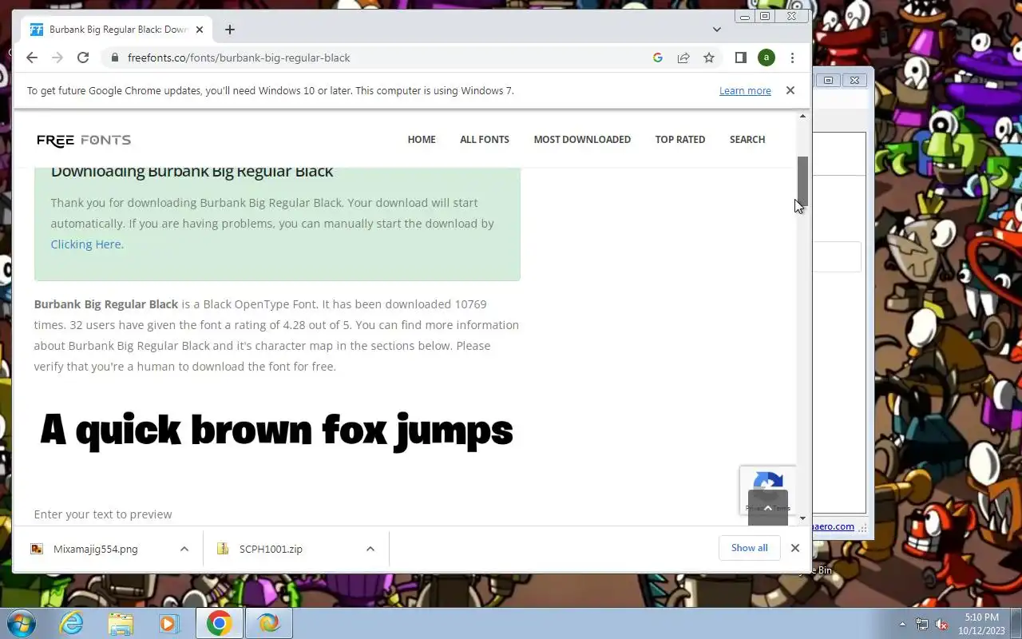This screenshot has height=639, width=1022.
Task: Expand options for SCPH1001.zip download
Action: (x=370, y=549)
